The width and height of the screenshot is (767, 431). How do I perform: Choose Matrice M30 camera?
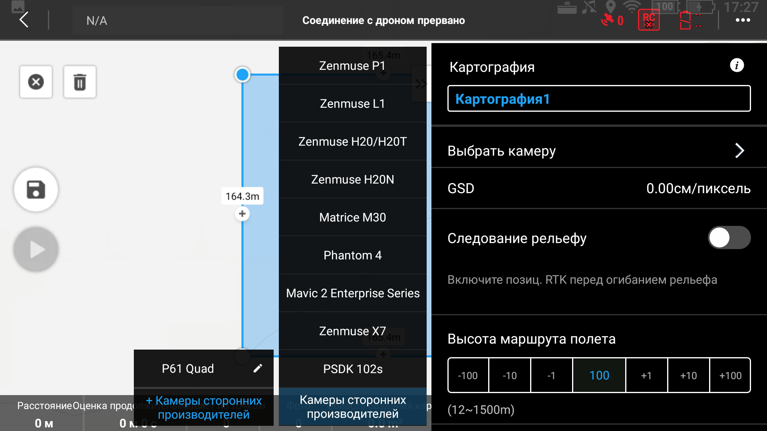(x=353, y=217)
